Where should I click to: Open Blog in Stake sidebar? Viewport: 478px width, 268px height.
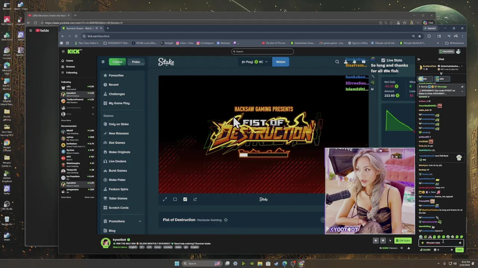point(109,231)
